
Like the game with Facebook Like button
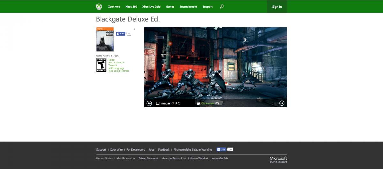pyautogui.click(x=121, y=33)
